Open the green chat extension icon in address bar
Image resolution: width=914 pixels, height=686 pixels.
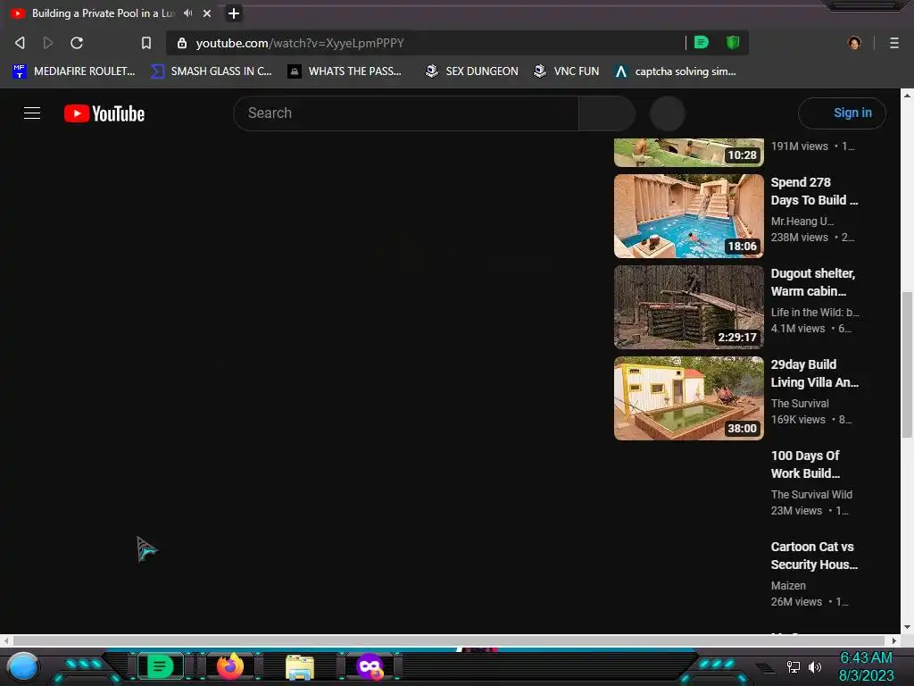pyautogui.click(x=702, y=42)
